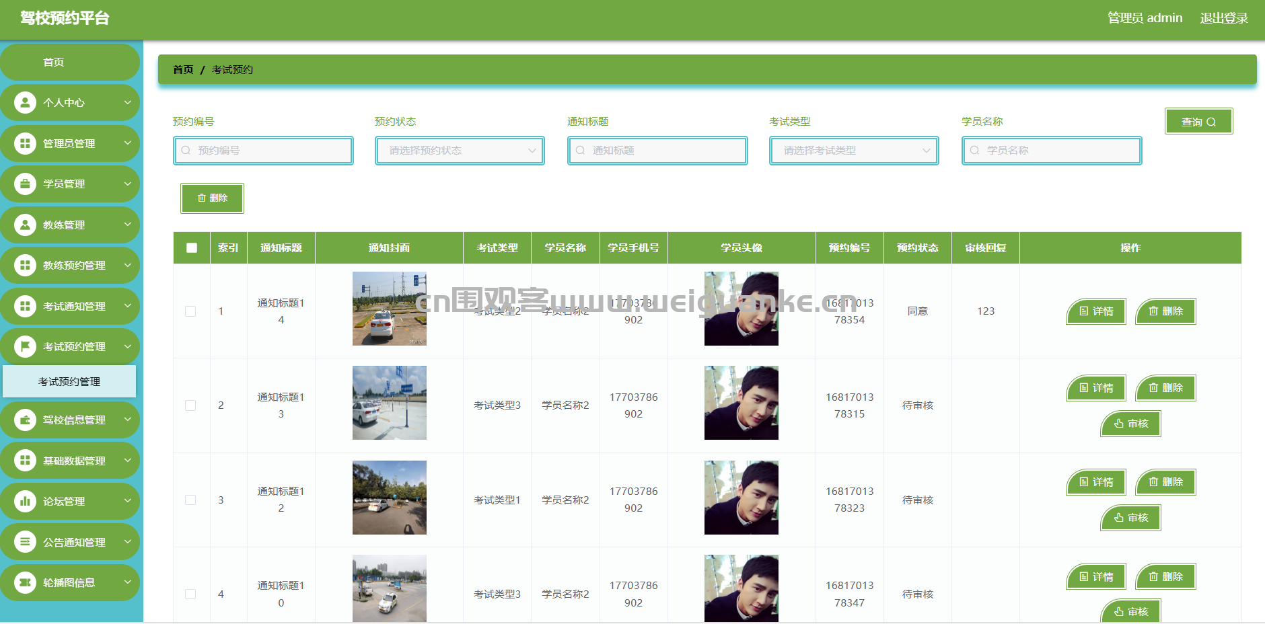The image size is (1265, 624).
Task: Go to 首页 in sidebar
Action: tap(70, 62)
